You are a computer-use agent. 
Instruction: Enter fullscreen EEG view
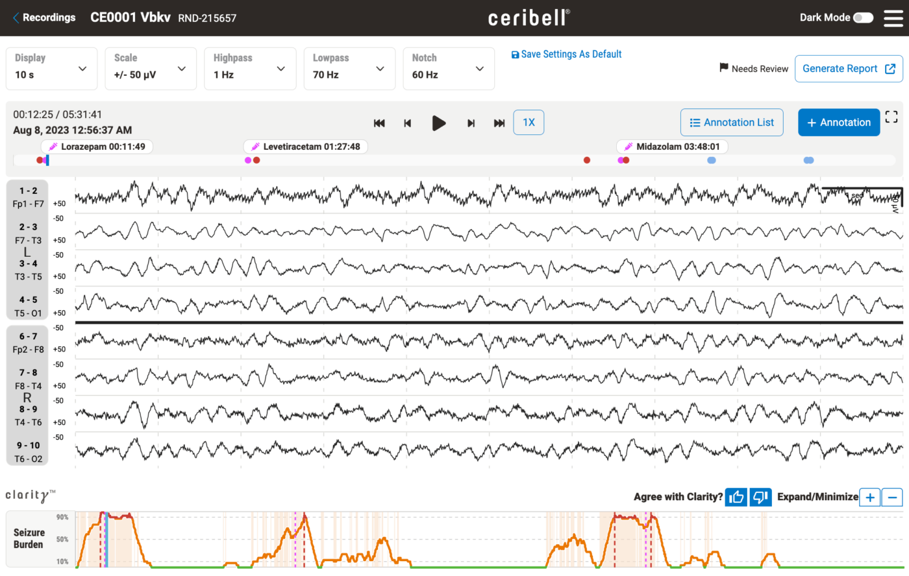point(891,117)
